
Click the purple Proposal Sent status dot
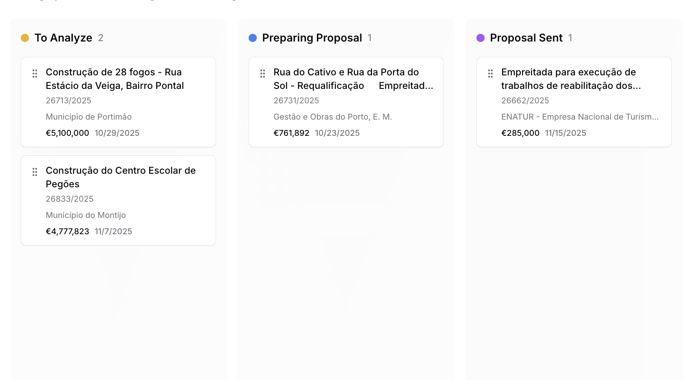(x=481, y=38)
